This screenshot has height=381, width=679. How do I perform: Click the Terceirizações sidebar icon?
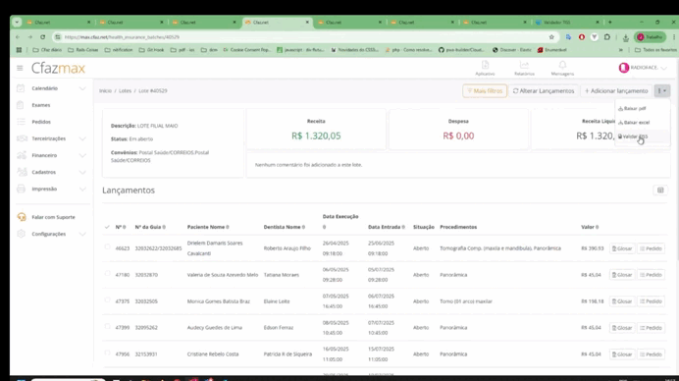tap(22, 138)
